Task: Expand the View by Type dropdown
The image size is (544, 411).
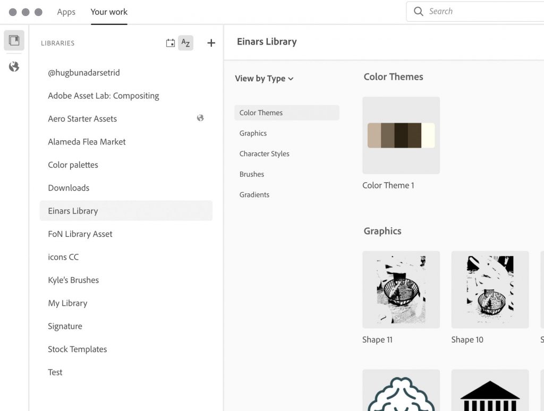Action: pos(265,79)
